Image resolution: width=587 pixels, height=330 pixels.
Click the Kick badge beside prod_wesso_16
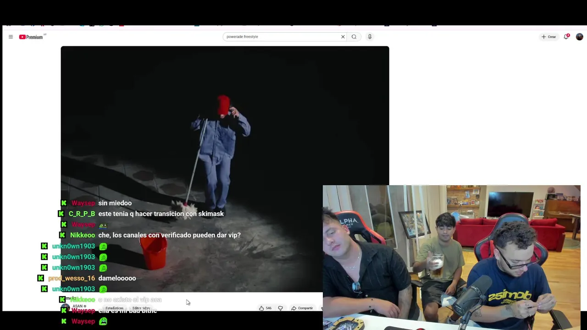(40, 278)
